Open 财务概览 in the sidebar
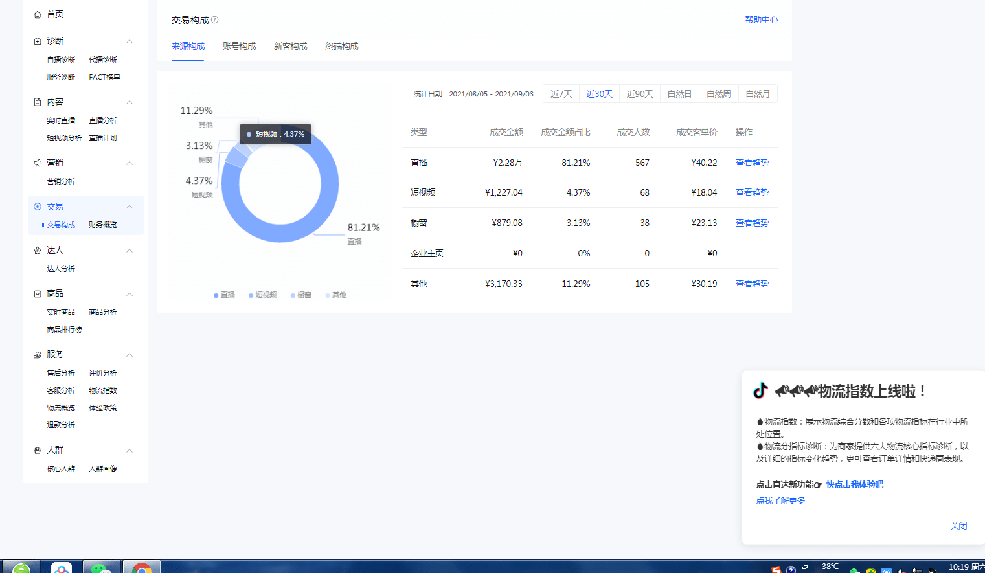985x573 pixels. coord(103,225)
